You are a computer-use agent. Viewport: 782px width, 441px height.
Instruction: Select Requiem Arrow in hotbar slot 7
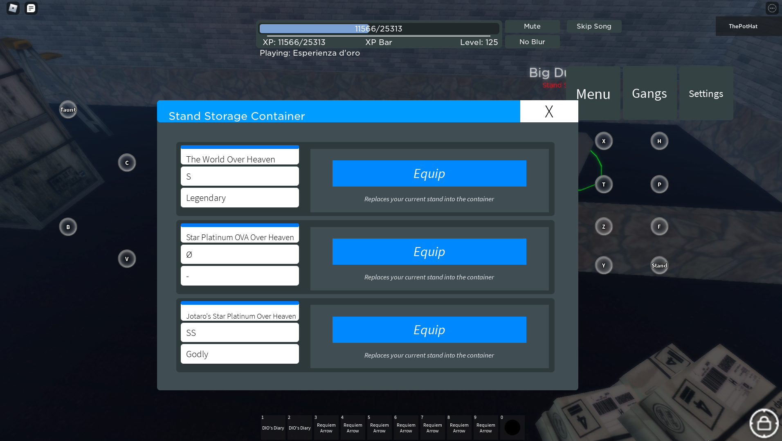pyautogui.click(x=432, y=427)
